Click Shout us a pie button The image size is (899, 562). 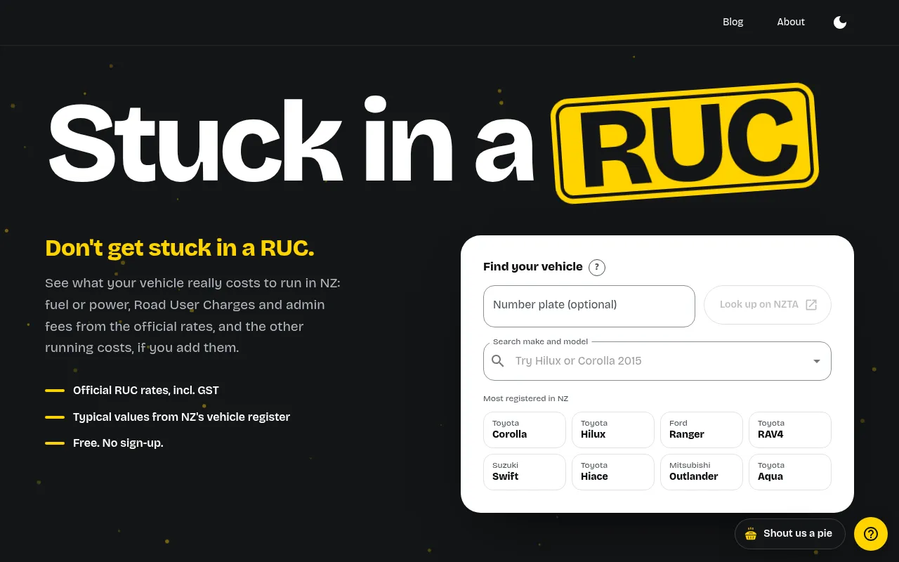(x=790, y=534)
